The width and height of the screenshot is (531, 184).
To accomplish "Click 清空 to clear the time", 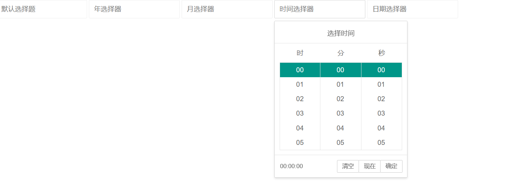I will (348, 166).
